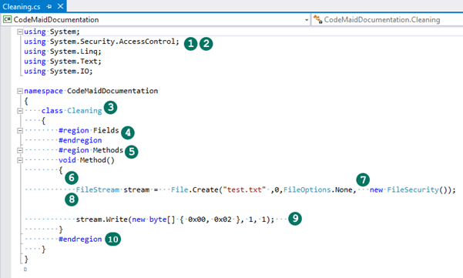This screenshot has height=278, width=463.
Task: Click the '#region Methods' text
Action: click(91, 150)
